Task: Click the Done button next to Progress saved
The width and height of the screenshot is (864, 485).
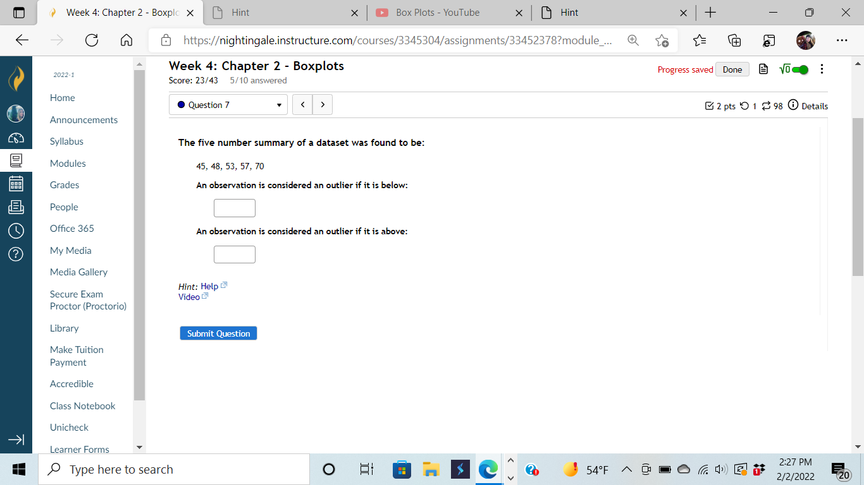Action: coord(731,69)
